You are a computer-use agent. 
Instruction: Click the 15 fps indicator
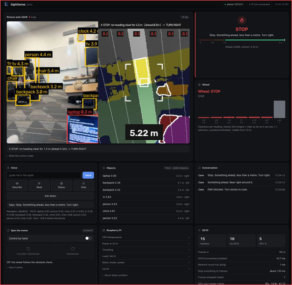click(185, 17)
